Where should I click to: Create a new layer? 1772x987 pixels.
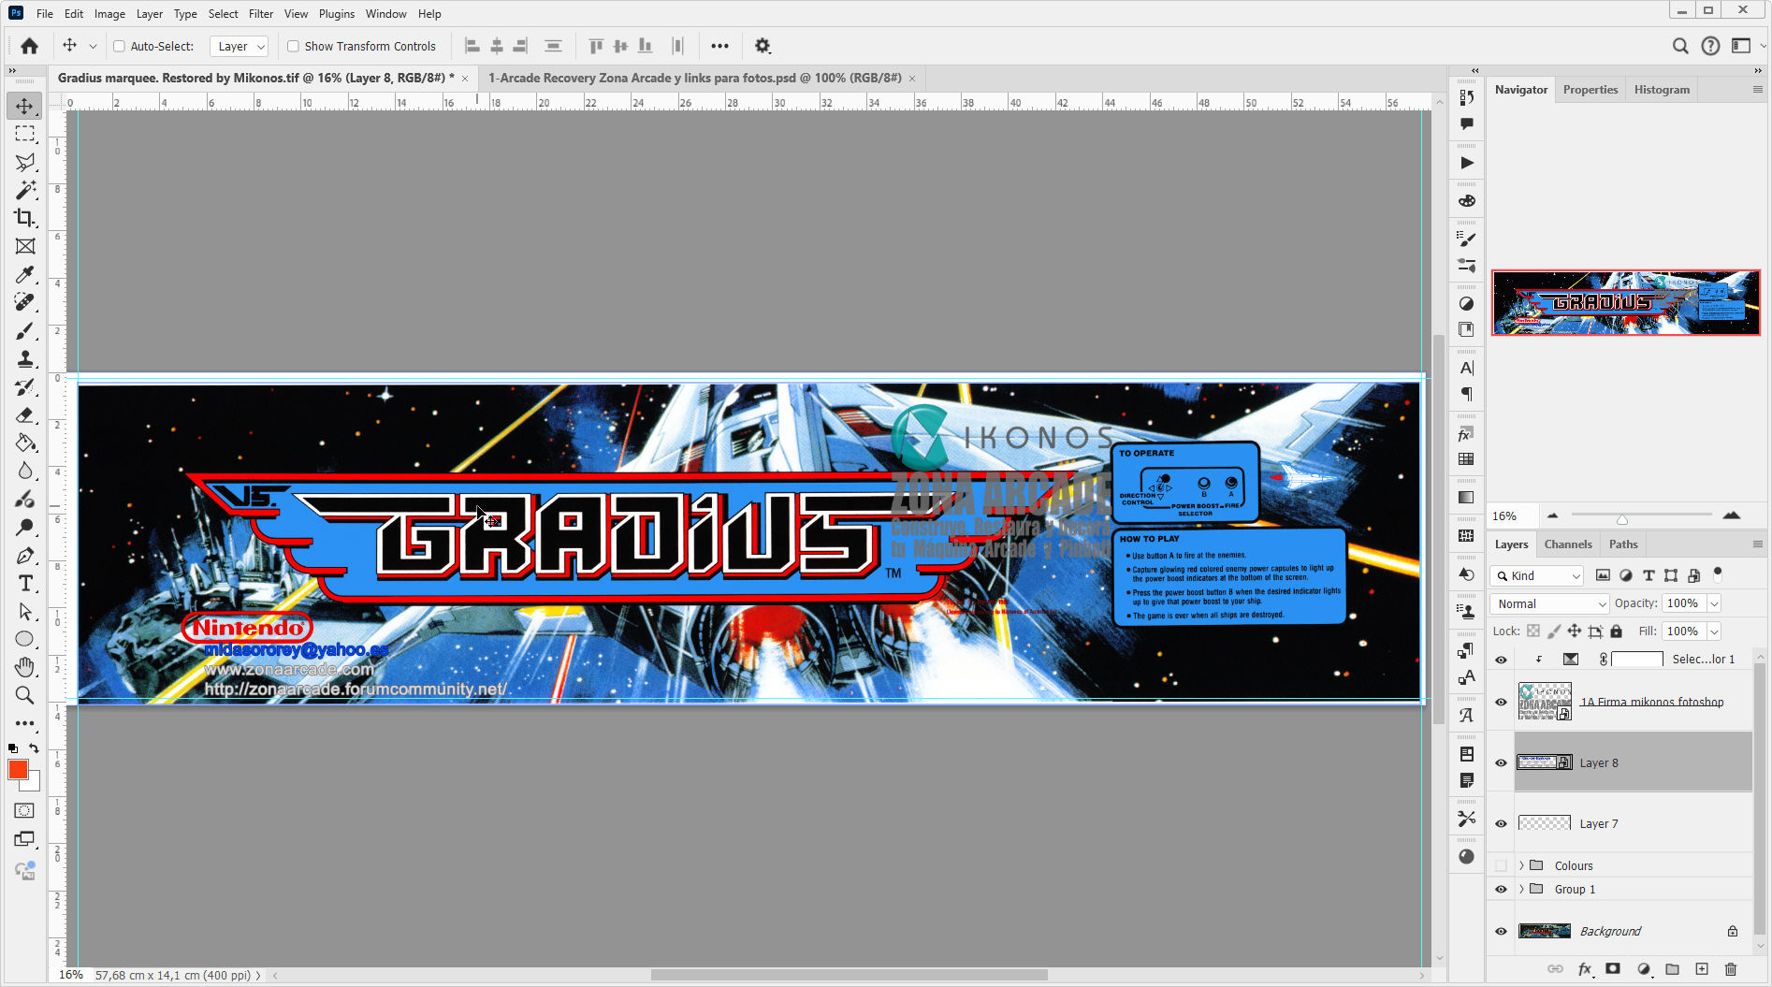pyautogui.click(x=1702, y=969)
